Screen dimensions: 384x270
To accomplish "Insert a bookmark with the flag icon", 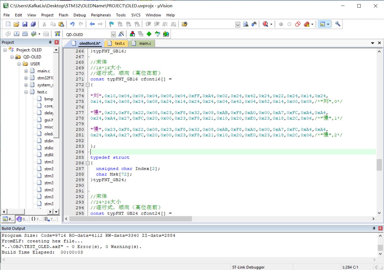I will (x=112, y=24).
